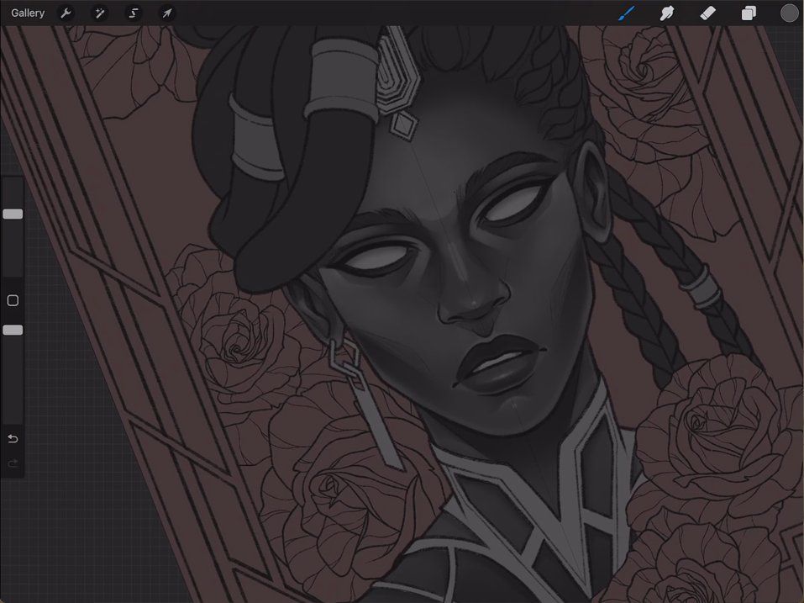
Task: Open the Layers panel
Action: point(749,13)
